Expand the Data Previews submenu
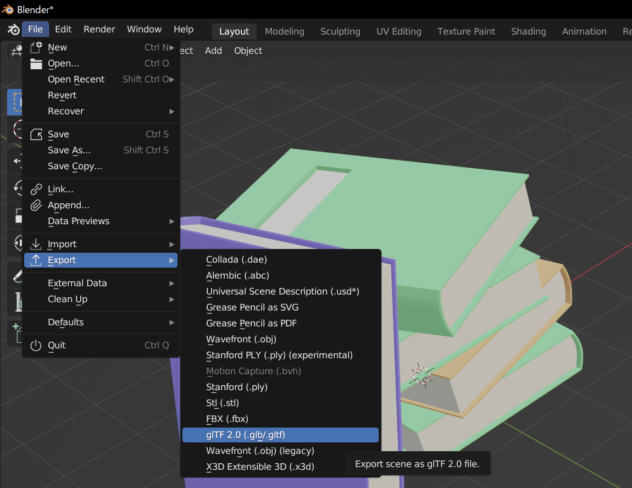 [101, 221]
